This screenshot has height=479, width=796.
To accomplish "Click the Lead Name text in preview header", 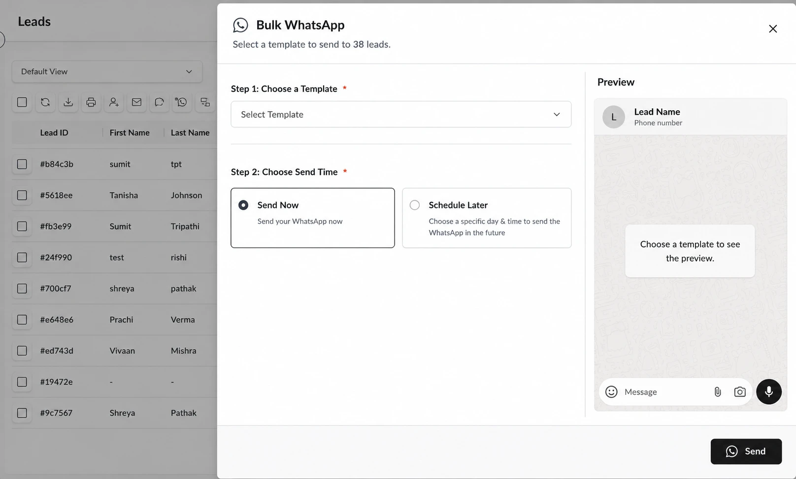I will [x=657, y=112].
